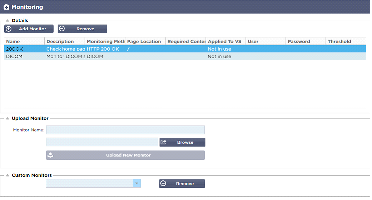Sort by the Applied To VS column

[x=226, y=41]
